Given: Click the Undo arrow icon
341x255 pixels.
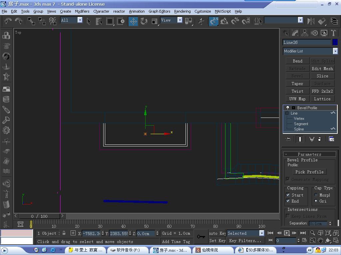Looking at the screenshot, I should pos(8,21).
